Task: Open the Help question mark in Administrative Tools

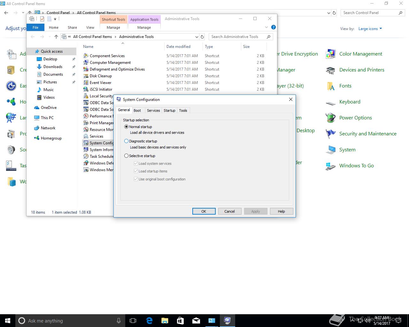Action: pyautogui.click(x=273, y=27)
